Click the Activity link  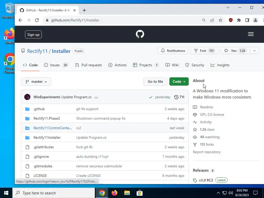click(x=202, y=122)
